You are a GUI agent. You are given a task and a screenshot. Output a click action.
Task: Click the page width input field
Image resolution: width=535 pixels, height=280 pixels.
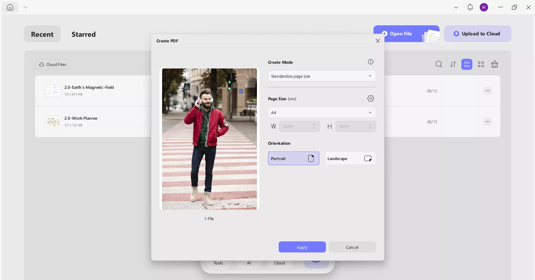(296, 127)
